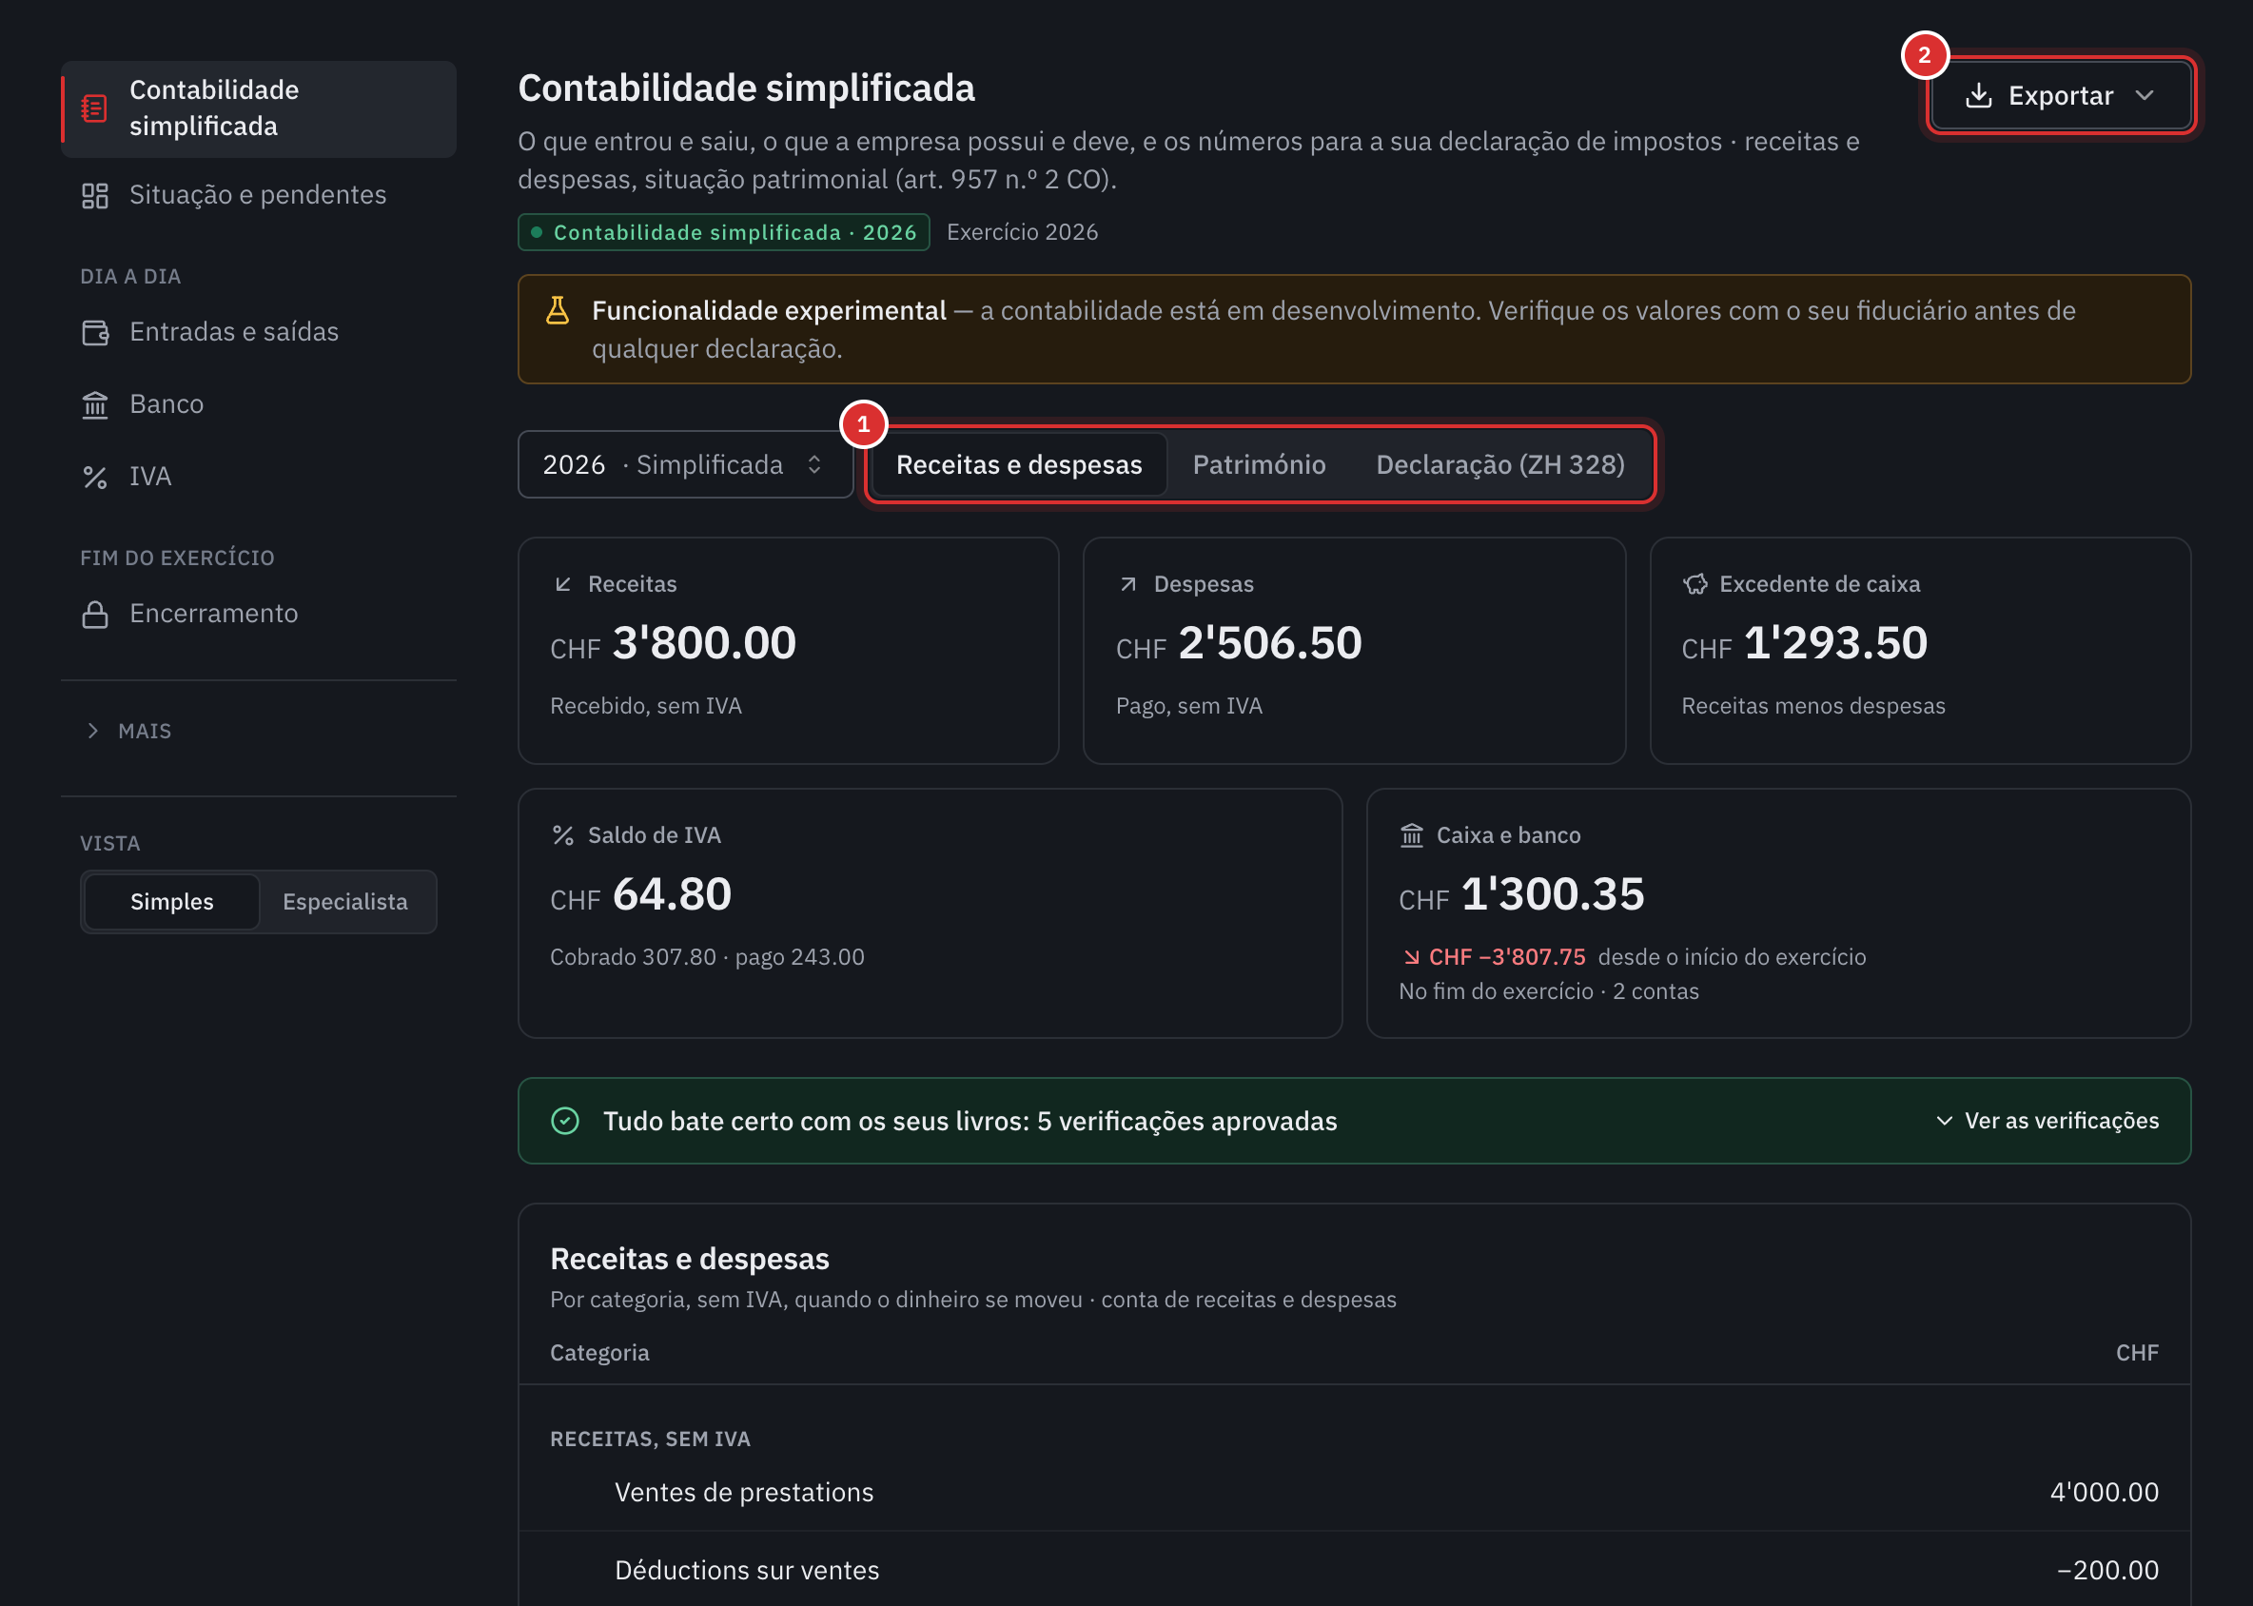Image resolution: width=2253 pixels, height=1606 pixels.
Task: Click the bank icon on Caixa e banco card
Action: pos(1411,835)
